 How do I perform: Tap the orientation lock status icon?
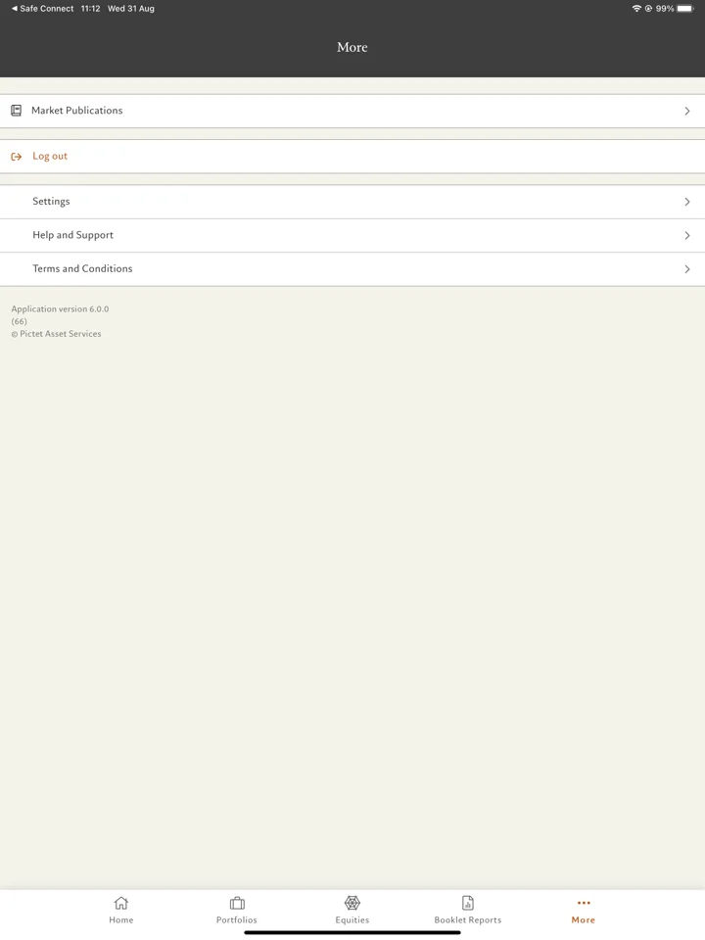648,9
